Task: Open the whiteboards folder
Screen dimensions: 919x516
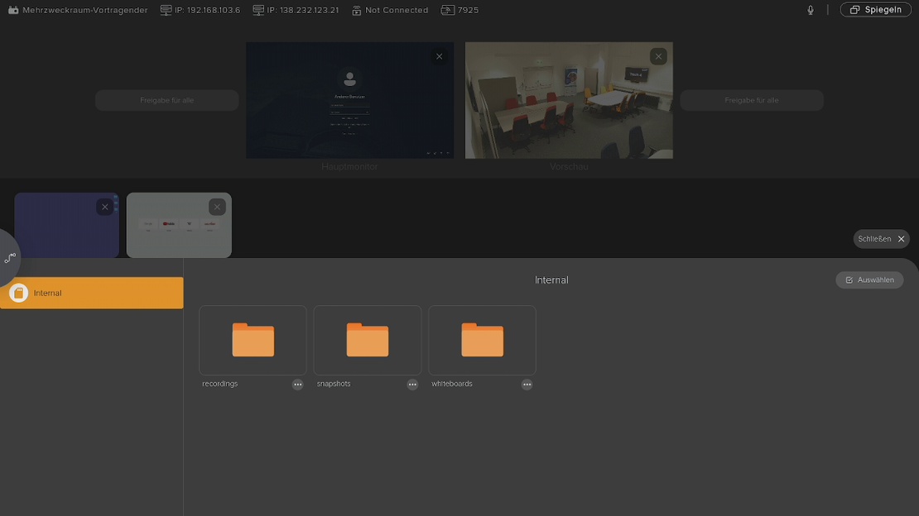Action: coord(482,340)
